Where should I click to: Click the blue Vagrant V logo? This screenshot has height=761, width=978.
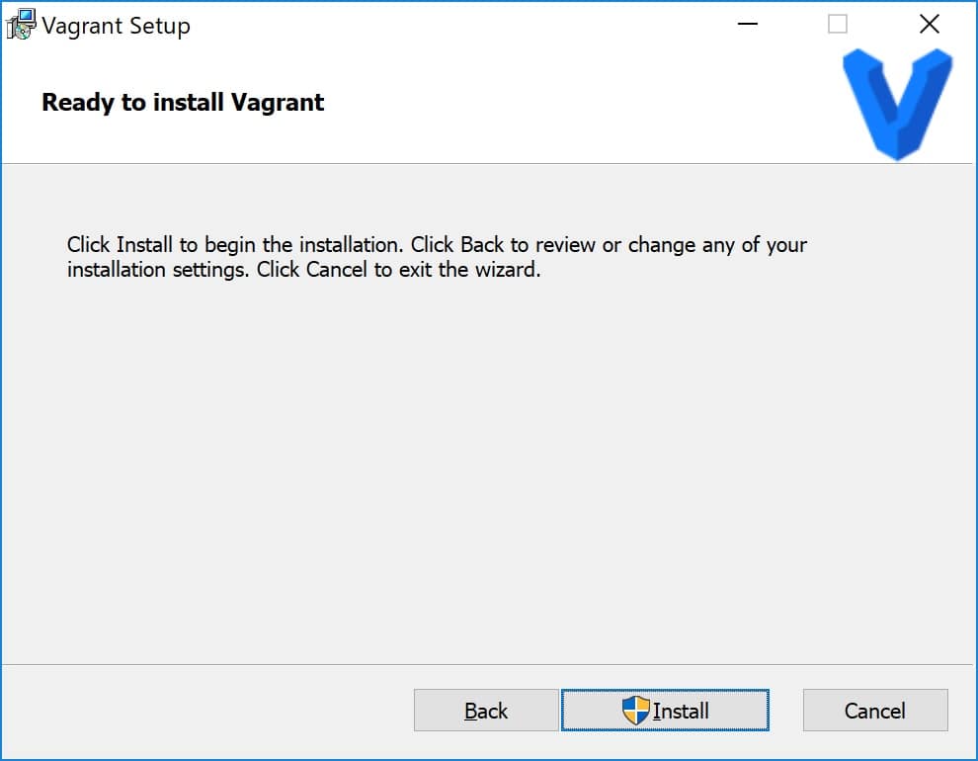(898, 104)
